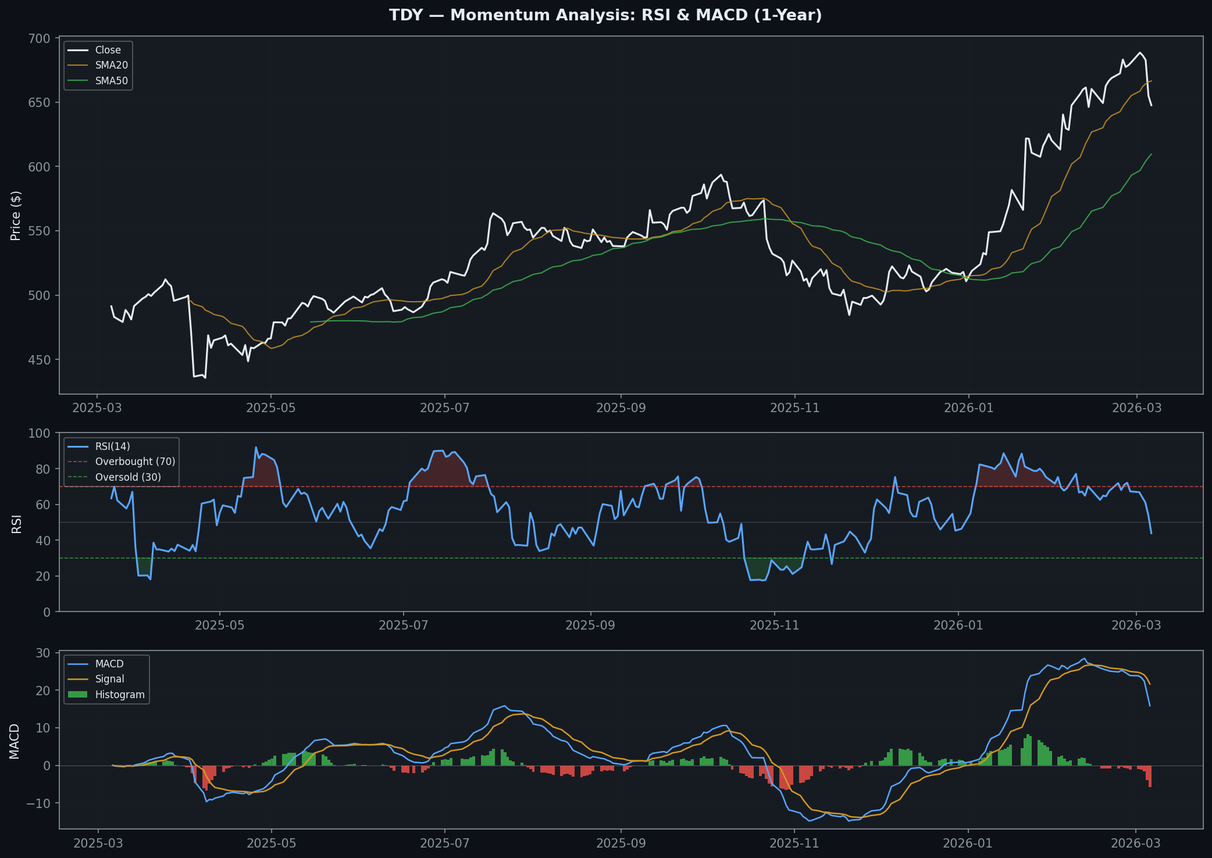Screen dimensions: 1212x858
Task: Click the 100 RSI axis tick
Action: tap(40, 433)
